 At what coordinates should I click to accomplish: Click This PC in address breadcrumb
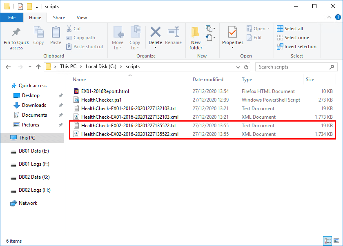68,66
